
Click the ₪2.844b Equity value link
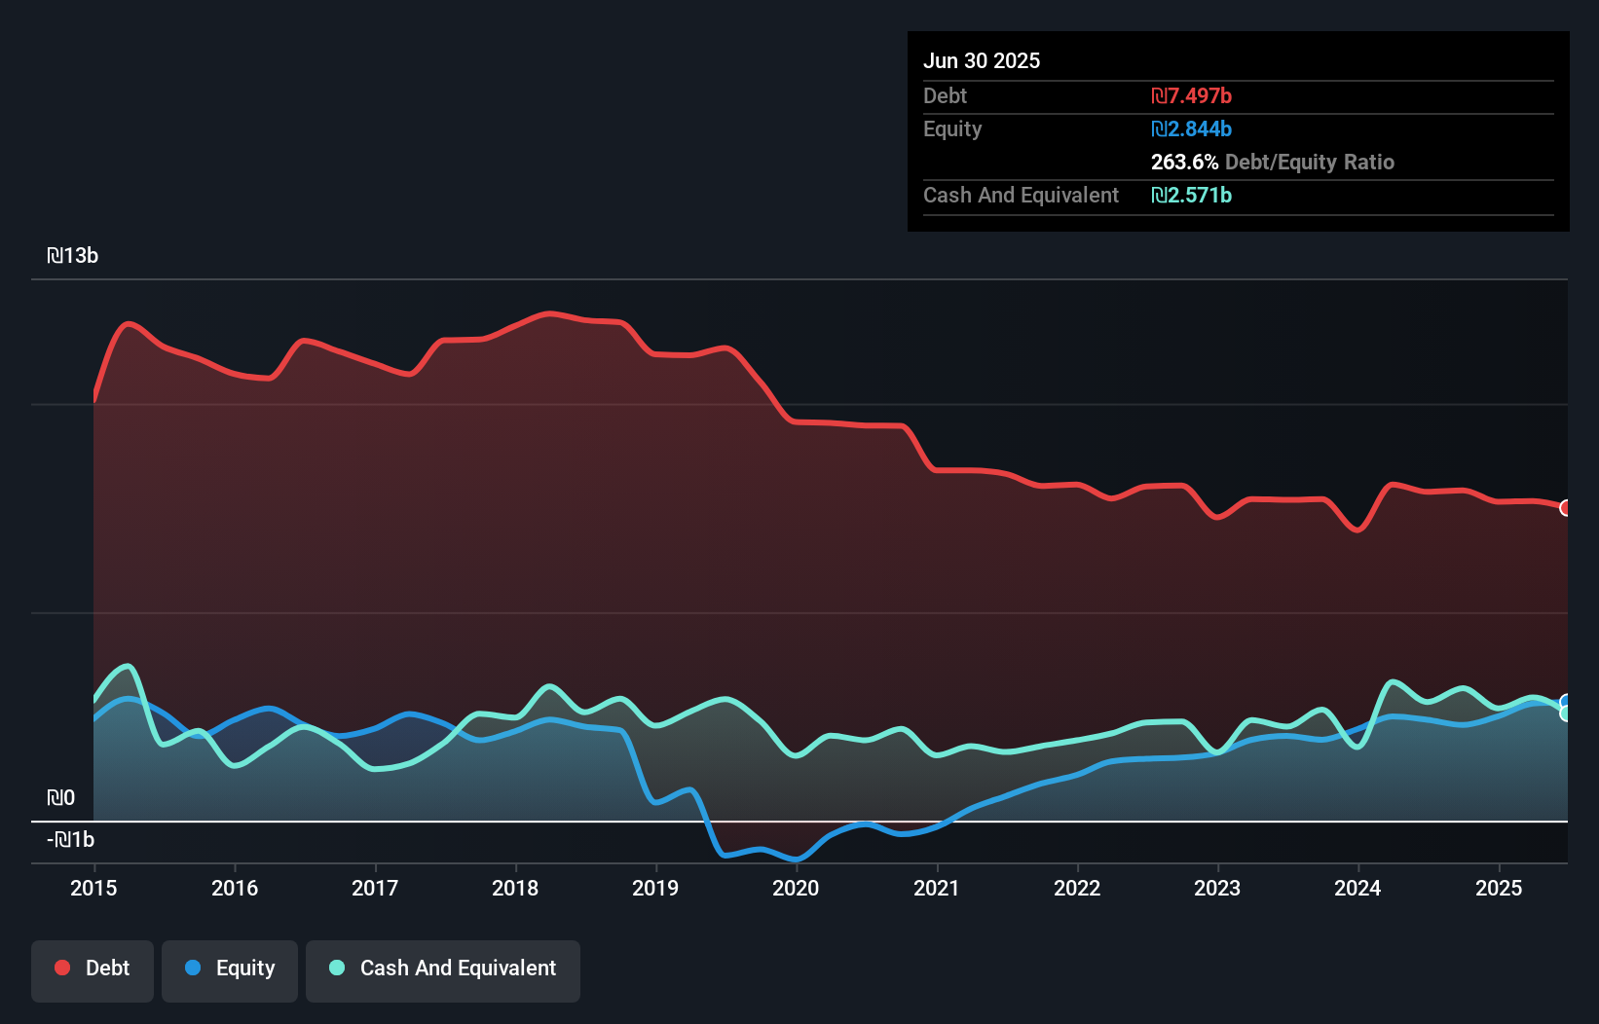[x=1190, y=128]
